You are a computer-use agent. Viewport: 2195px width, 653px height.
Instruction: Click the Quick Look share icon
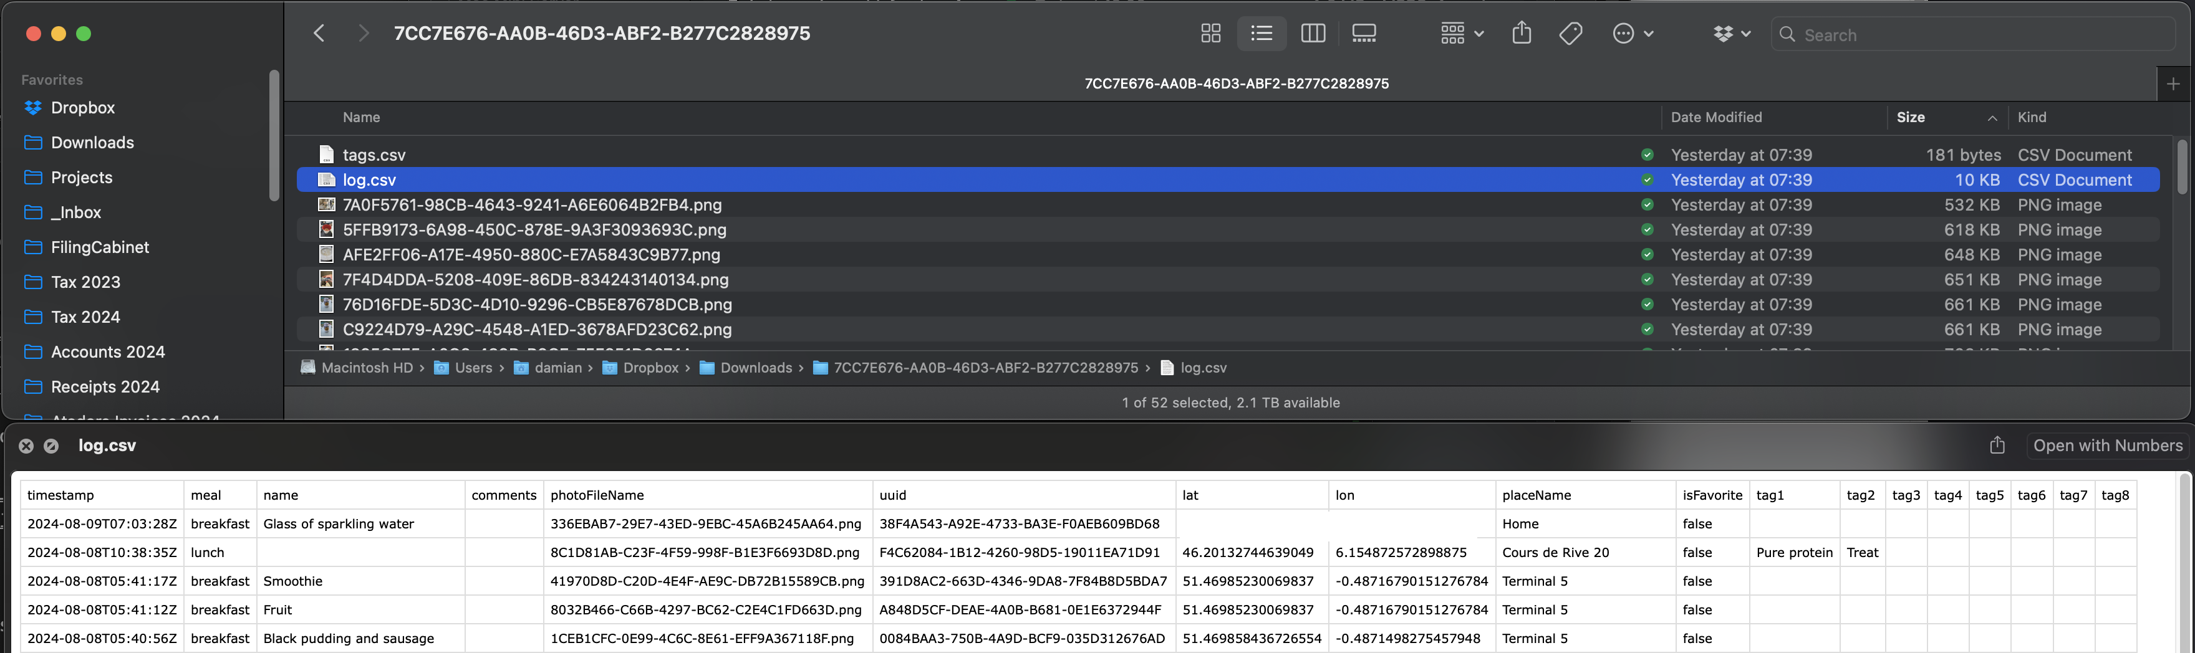point(1997,446)
